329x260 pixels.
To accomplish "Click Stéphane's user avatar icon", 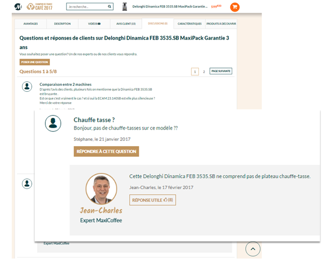I will [53, 123].
